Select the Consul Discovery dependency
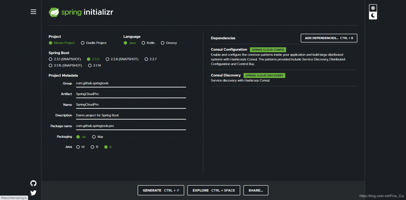406x200 pixels. coord(284,78)
